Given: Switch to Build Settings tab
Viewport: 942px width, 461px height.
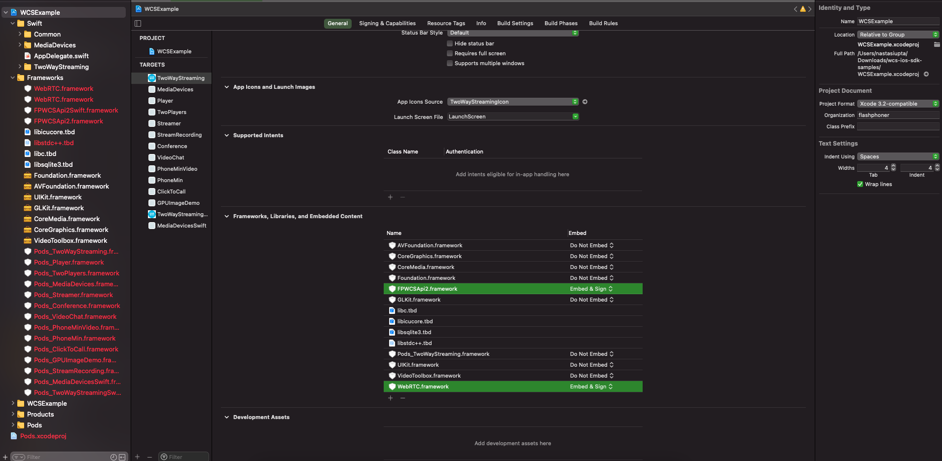Looking at the screenshot, I should click(x=515, y=23).
